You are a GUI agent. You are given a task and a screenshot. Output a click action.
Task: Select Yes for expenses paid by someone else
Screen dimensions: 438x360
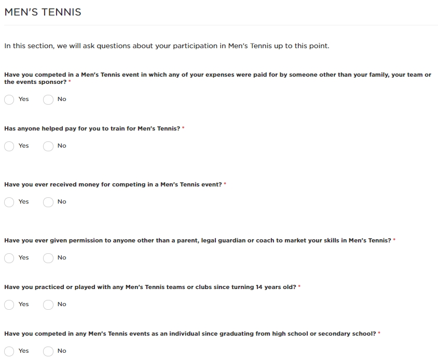tap(9, 99)
